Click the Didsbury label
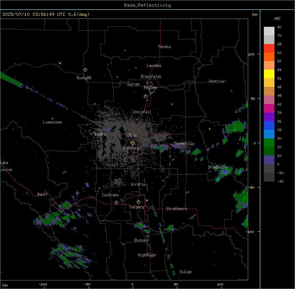This screenshot has width=295, height=289. coord(131,148)
